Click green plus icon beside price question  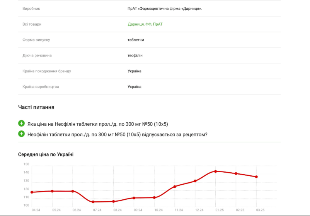point(21,124)
